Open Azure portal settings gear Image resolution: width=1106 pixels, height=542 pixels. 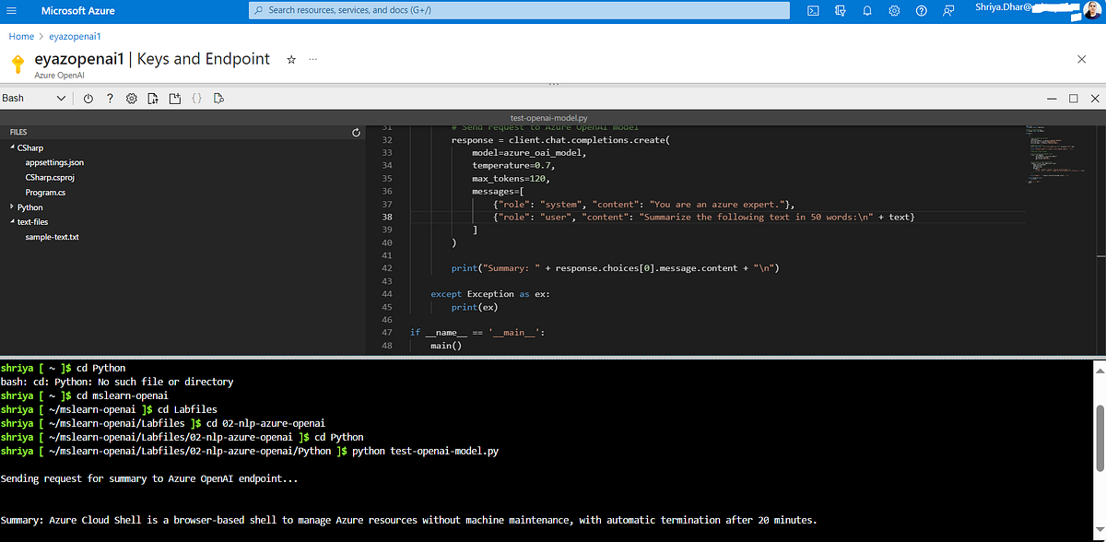point(892,11)
